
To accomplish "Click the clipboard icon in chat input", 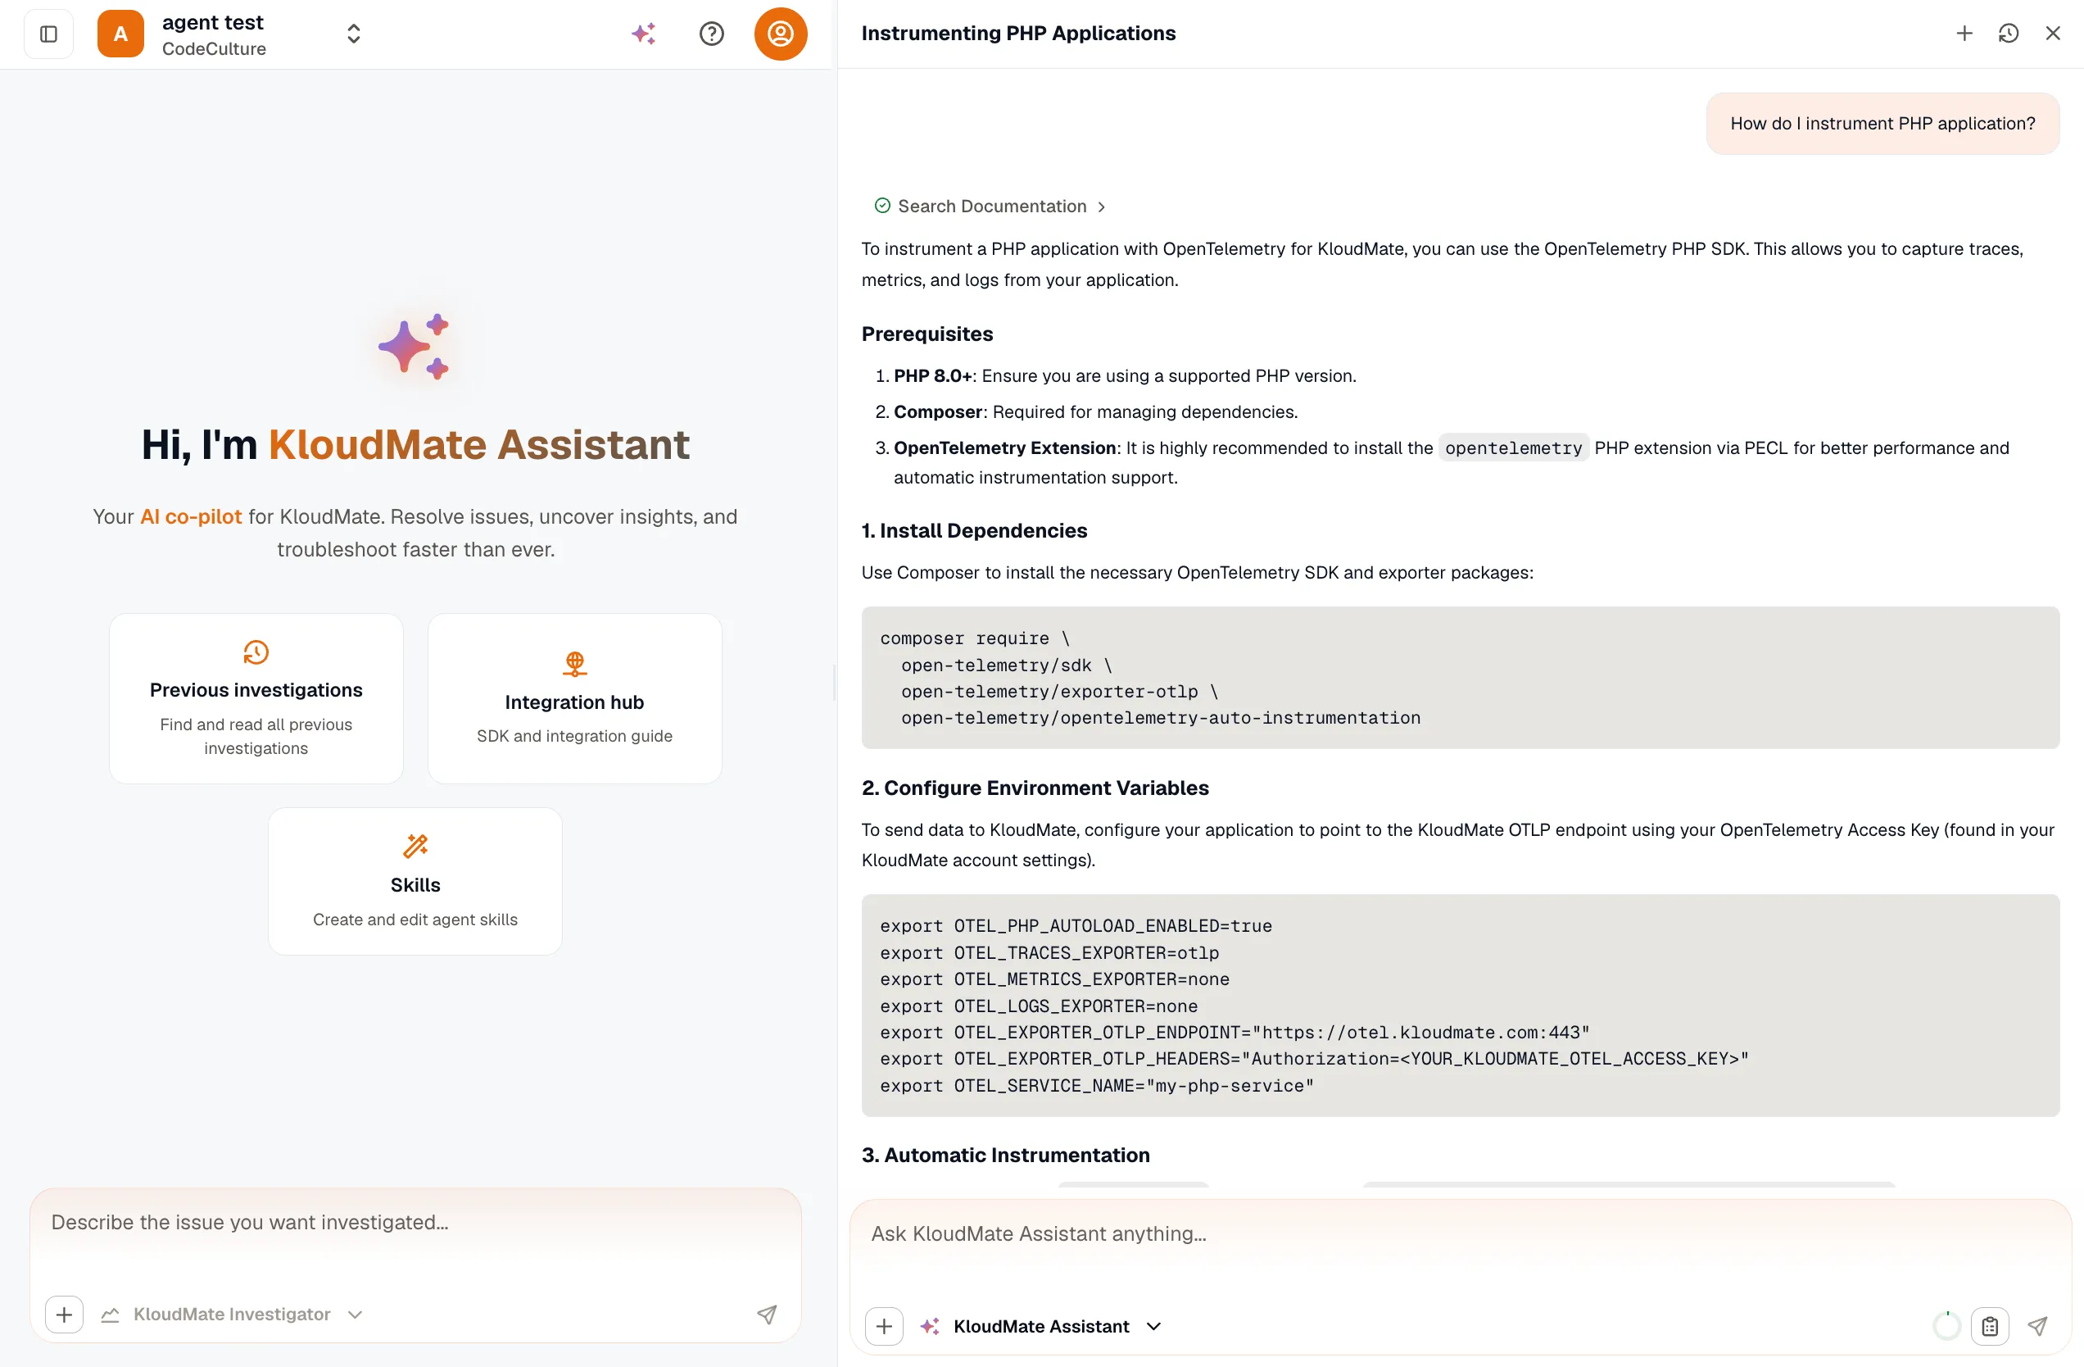I will point(1990,1326).
